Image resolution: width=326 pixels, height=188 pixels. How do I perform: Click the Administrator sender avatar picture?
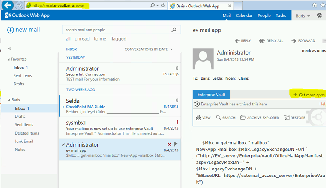(203, 59)
